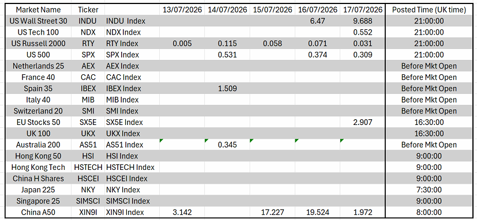Click the 16/07/2026 column header
The height and width of the screenshot is (220, 477).
tap(317, 10)
